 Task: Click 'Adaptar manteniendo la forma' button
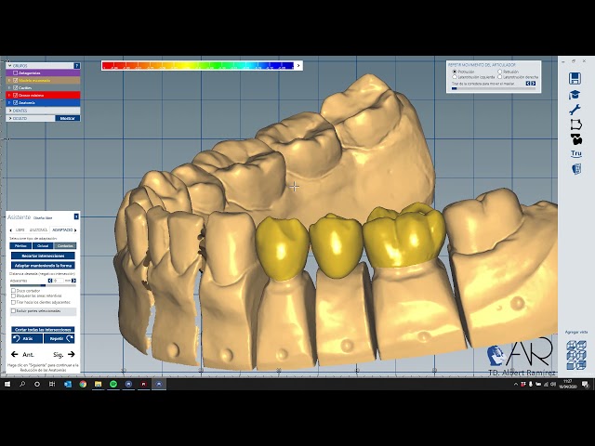[43, 265]
